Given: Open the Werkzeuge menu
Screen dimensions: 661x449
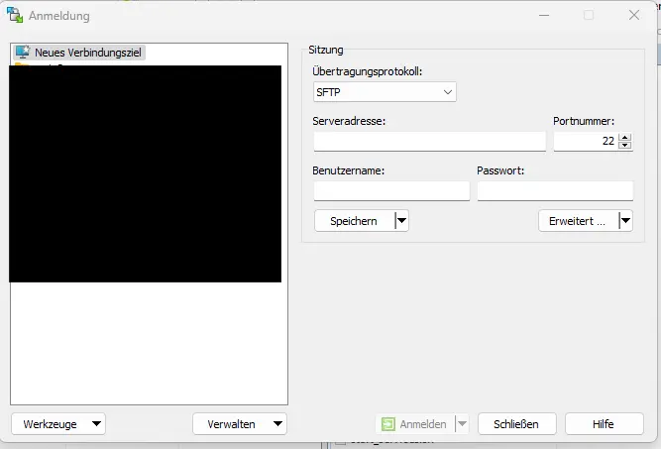Looking at the screenshot, I should [x=58, y=423].
